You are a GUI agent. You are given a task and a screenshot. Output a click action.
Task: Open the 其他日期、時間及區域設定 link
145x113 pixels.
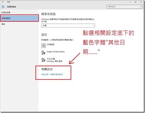[52, 74]
